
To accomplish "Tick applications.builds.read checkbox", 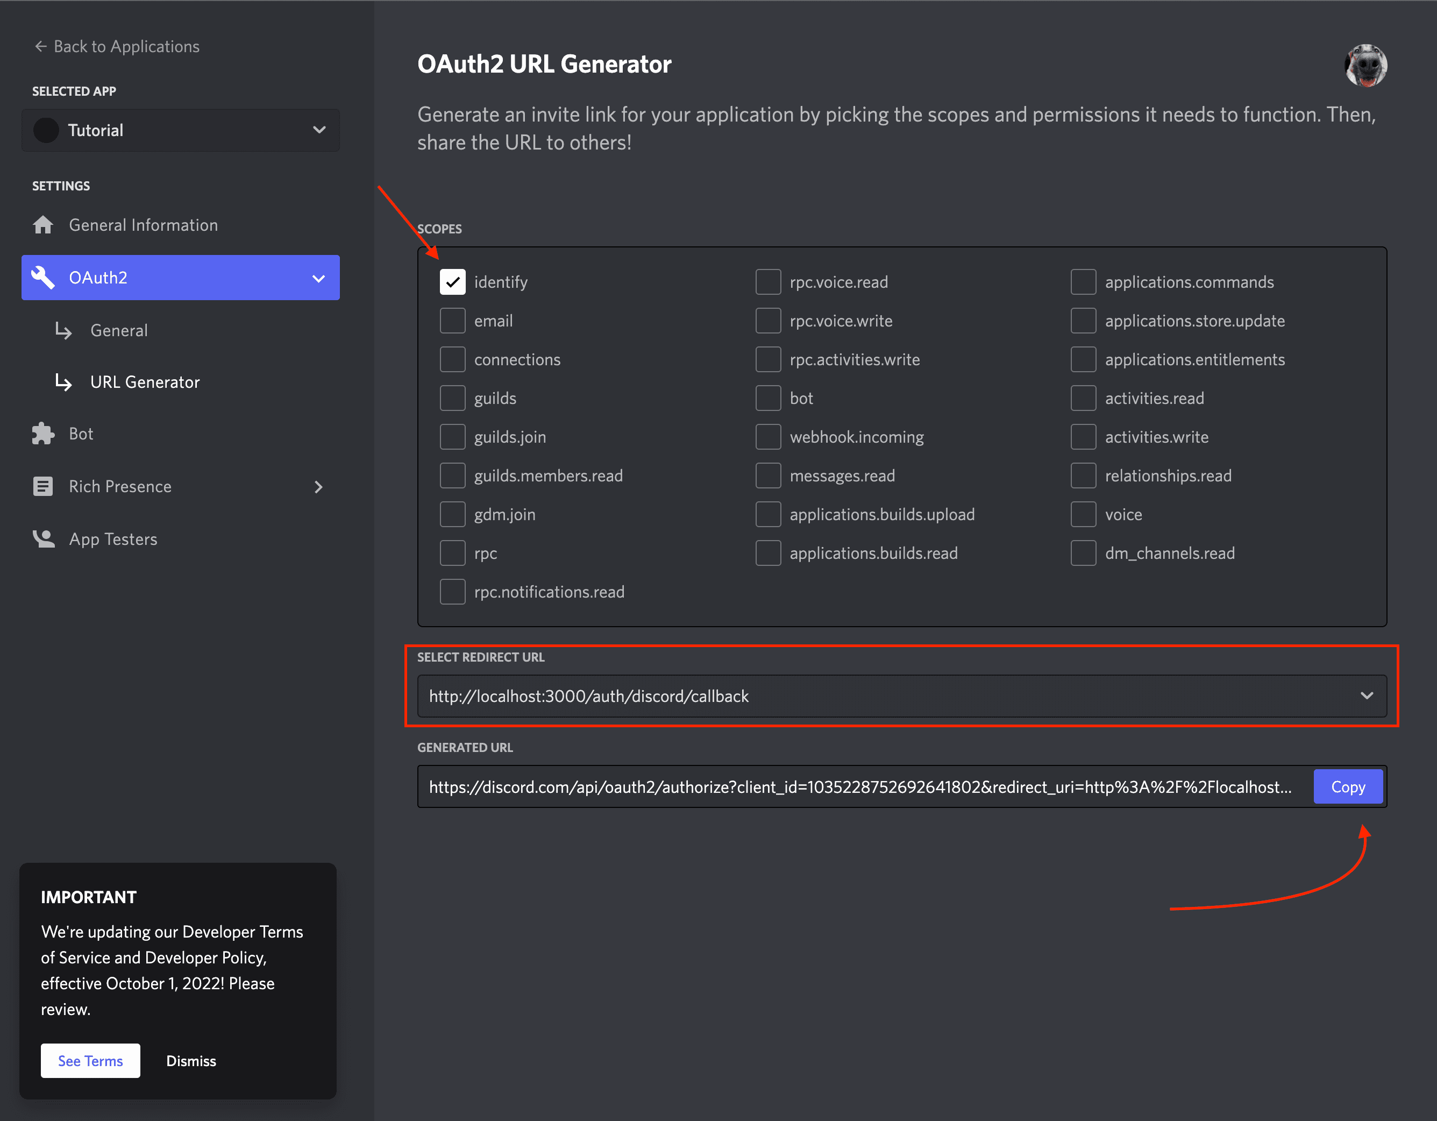I will 768,553.
